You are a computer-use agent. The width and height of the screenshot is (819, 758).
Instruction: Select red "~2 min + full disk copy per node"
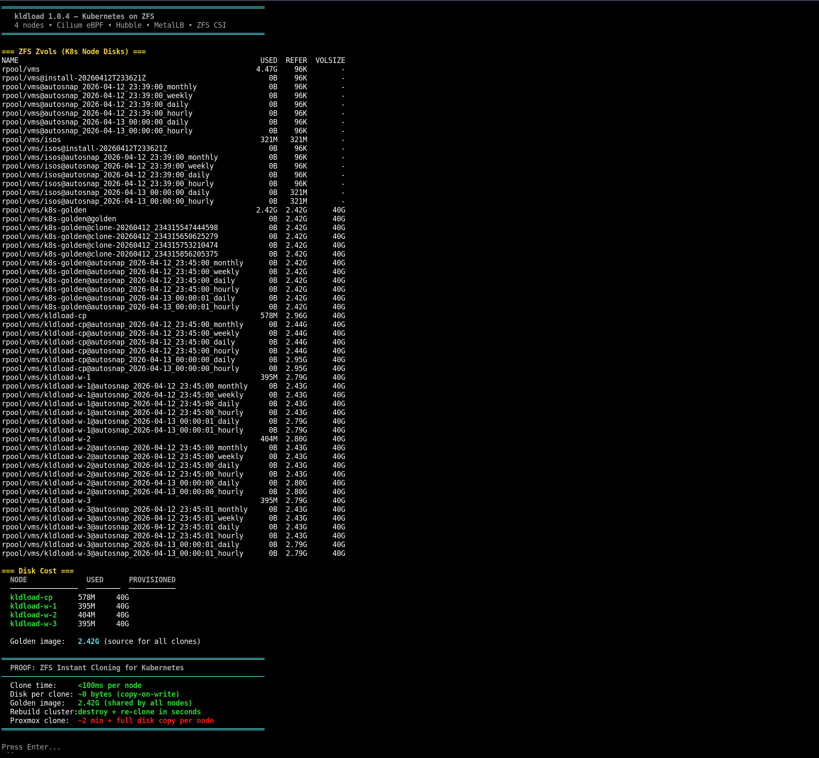click(146, 721)
